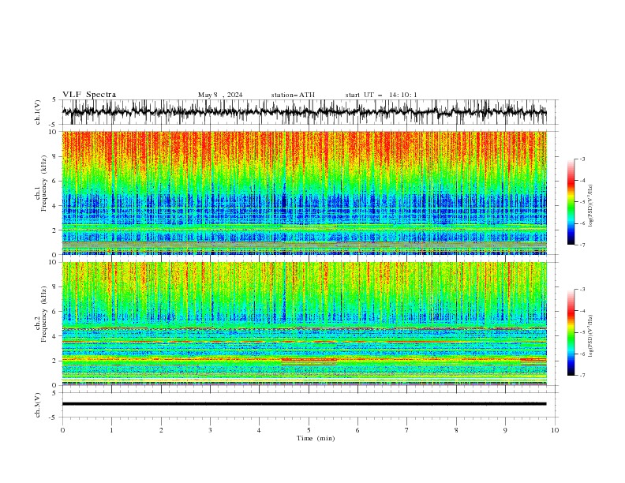Click the lower colorbar log(PSD) label

[590, 335]
